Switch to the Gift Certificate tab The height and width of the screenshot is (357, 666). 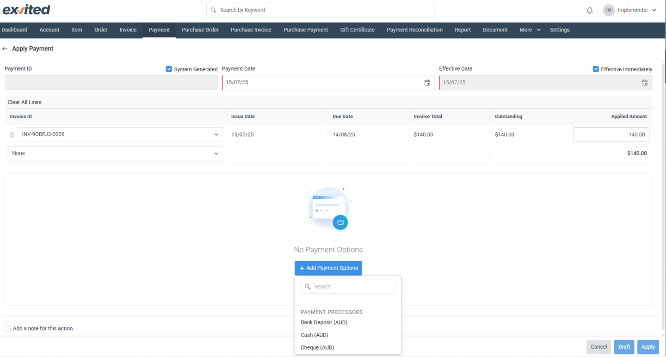point(358,30)
